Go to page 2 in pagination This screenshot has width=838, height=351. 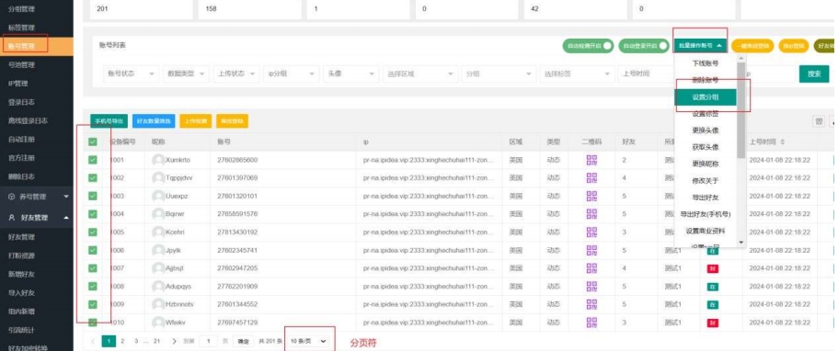coord(122,341)
